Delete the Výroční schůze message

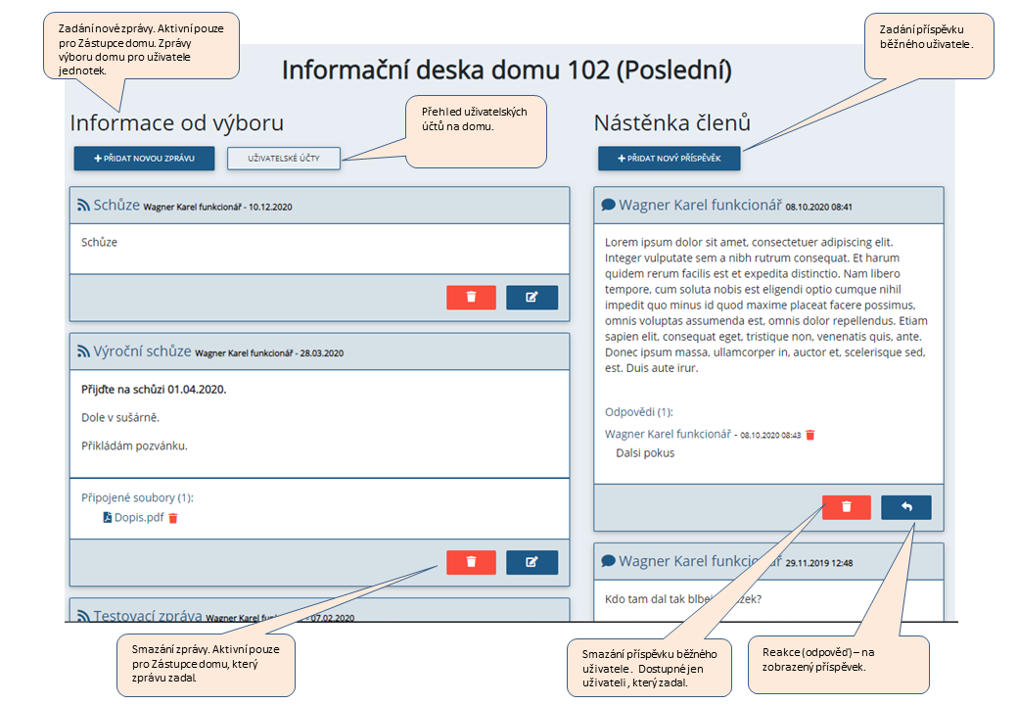(x=471, y=562)
